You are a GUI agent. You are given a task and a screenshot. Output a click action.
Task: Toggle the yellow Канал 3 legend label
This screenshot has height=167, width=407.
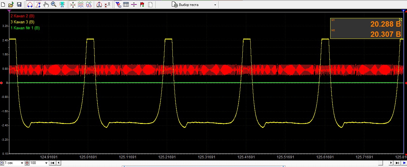[22, 22]
